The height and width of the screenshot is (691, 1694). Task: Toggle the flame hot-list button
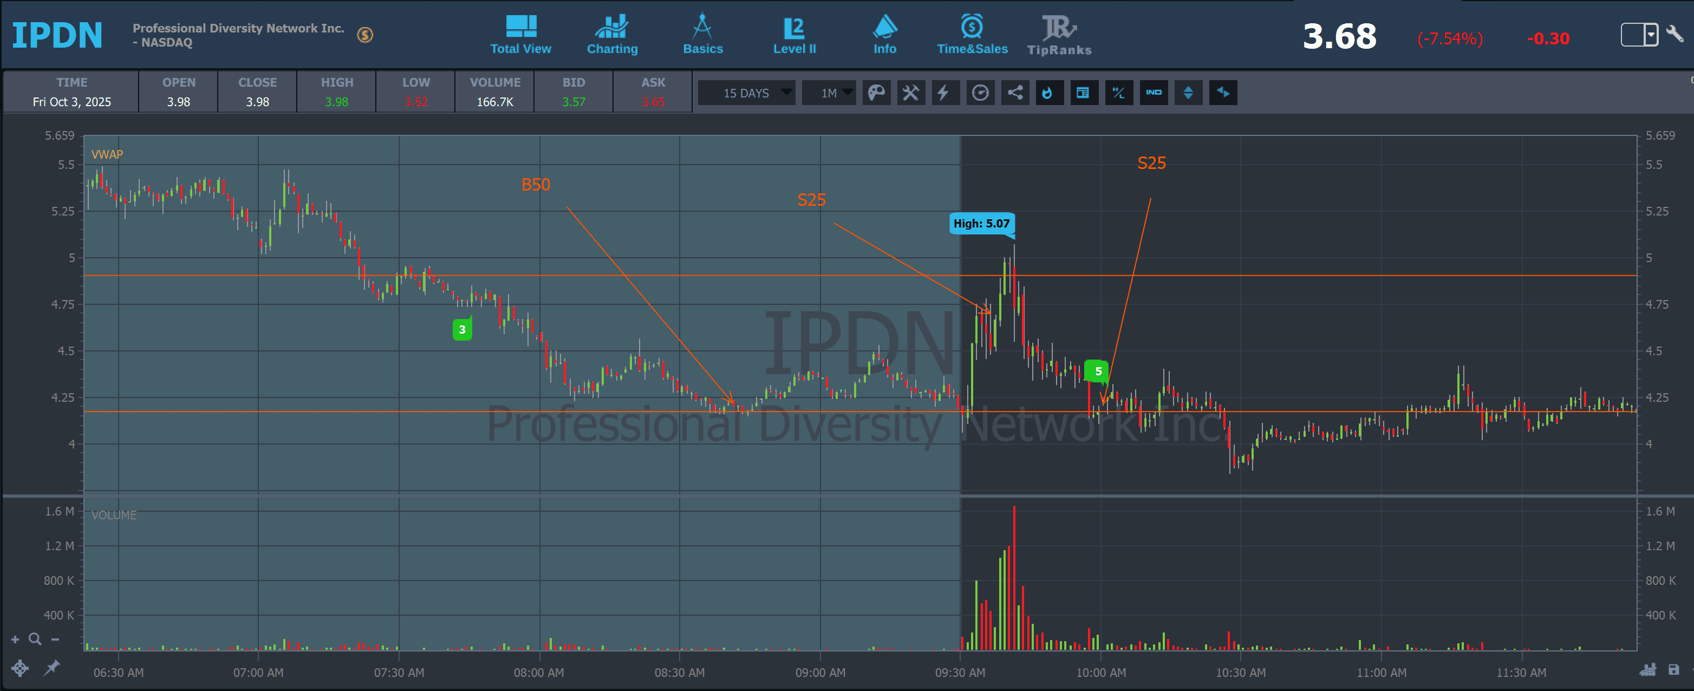click(1049, 93)
